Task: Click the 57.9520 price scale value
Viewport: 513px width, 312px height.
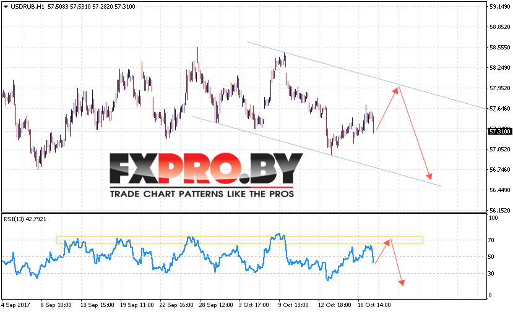Action: click(x=500, y=88)
